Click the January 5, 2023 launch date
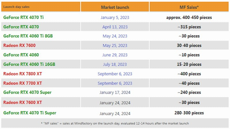Screen dimensions: 230x129 coord(115,18)
